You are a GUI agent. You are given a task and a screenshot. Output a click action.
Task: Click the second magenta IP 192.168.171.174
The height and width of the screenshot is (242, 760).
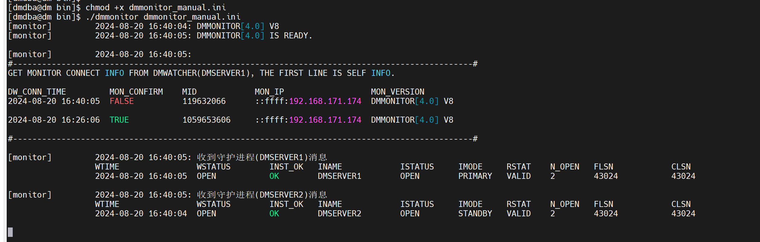pos(325,120)
